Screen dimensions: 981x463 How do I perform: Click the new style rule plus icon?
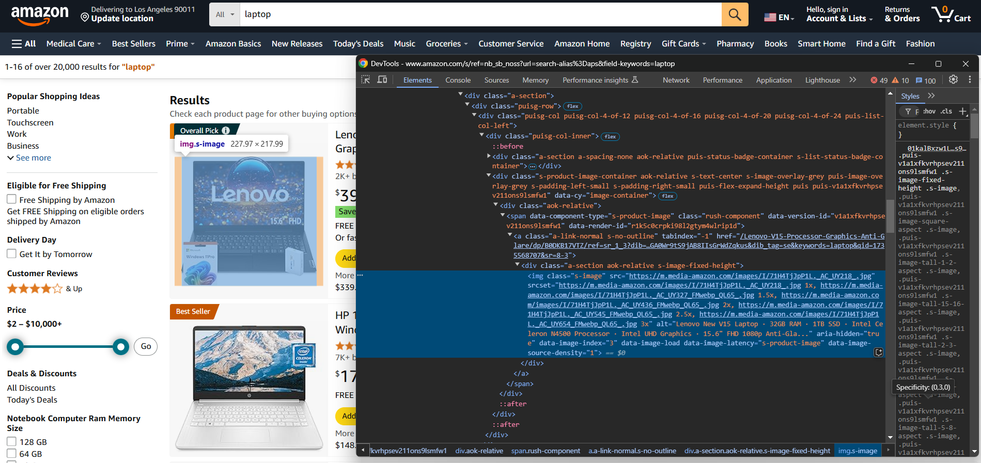(962, 111)
